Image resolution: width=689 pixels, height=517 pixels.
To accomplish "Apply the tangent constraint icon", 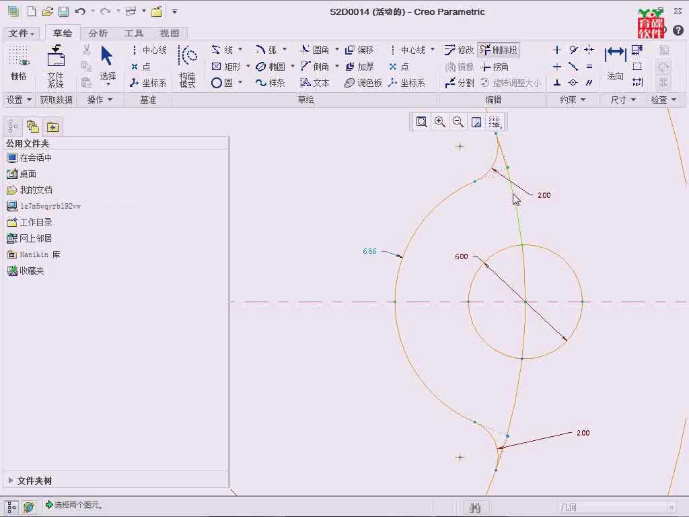I will [x=573, y=50].
